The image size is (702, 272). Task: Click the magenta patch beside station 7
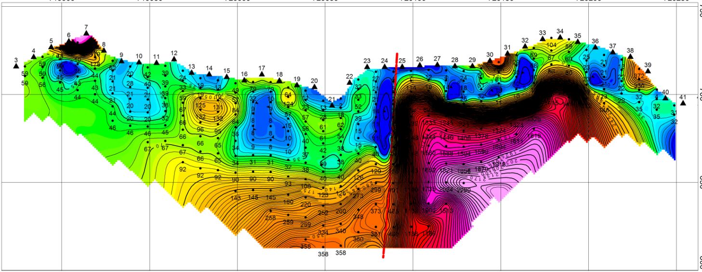coord(86,39)
